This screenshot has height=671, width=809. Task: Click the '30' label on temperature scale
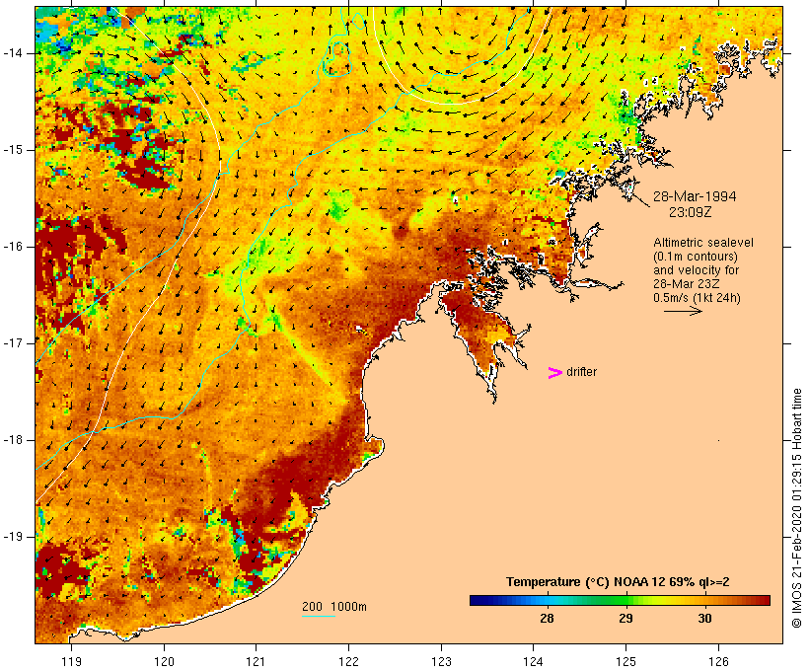[x=704, y=618]
